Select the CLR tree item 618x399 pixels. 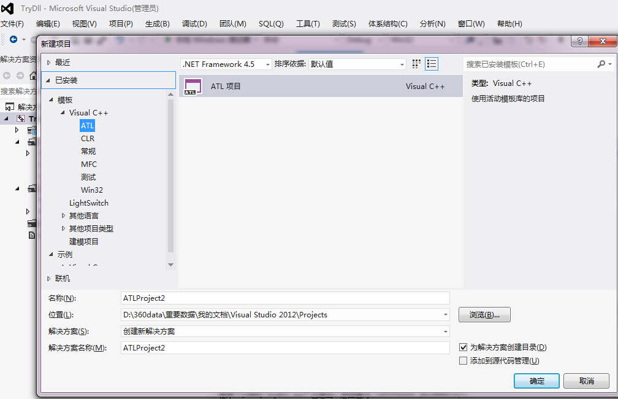tap(88, 139)
